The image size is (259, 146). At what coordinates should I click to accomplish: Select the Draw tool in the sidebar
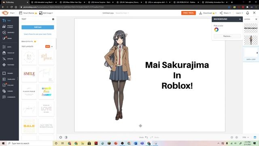pos(7,39)
